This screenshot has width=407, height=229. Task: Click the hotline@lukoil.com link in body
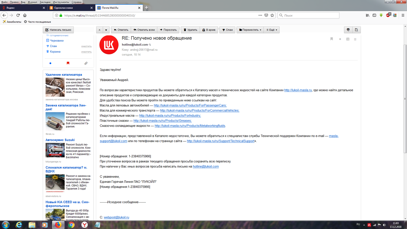[206, 166]
